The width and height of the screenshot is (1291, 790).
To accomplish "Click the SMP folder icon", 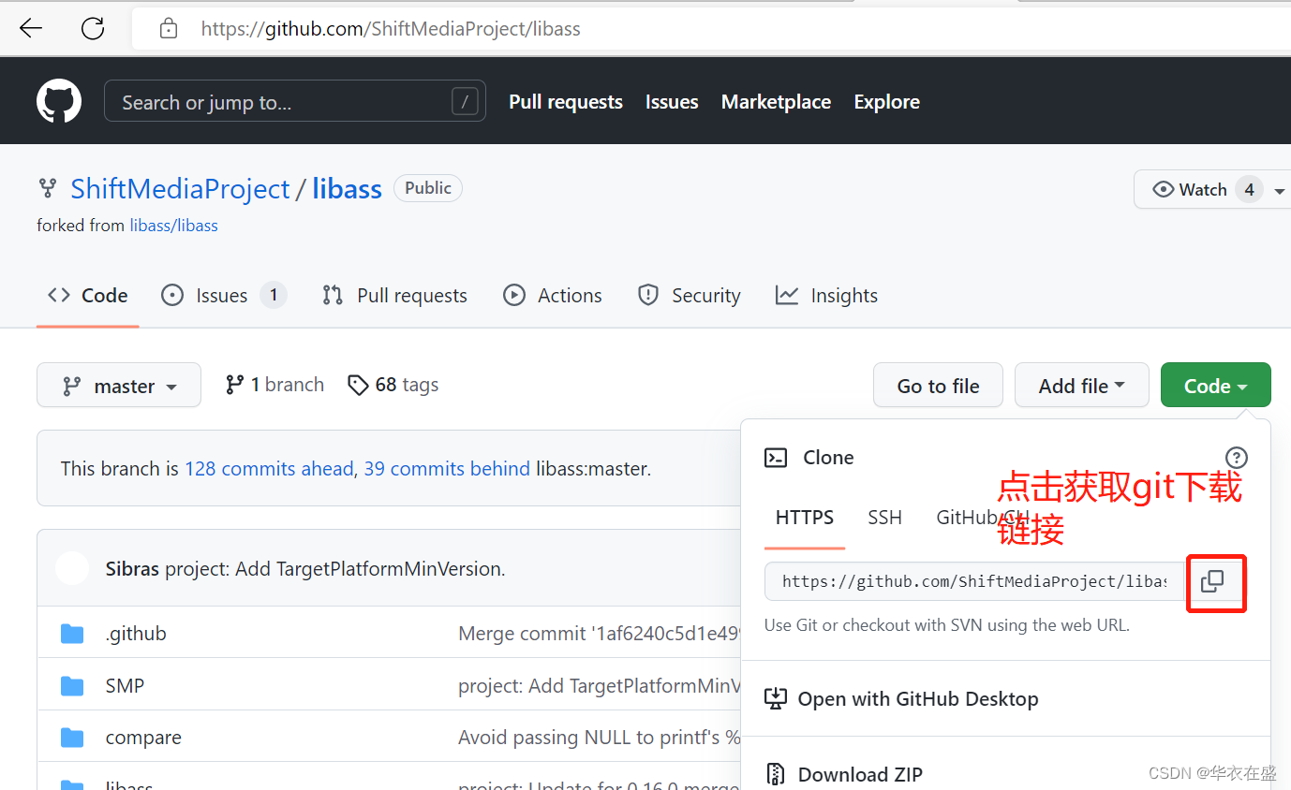I will tap(72, 686).
